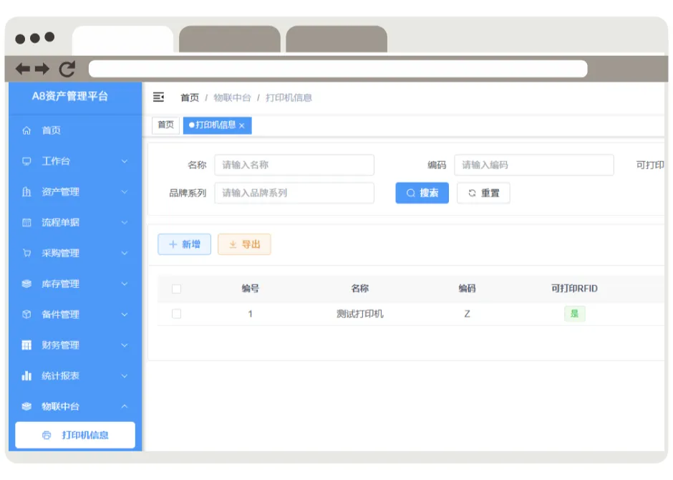673x480 pixels.
Task: Click the bar chart icon beside 统计报表
Action: click(x=26, y=375)
